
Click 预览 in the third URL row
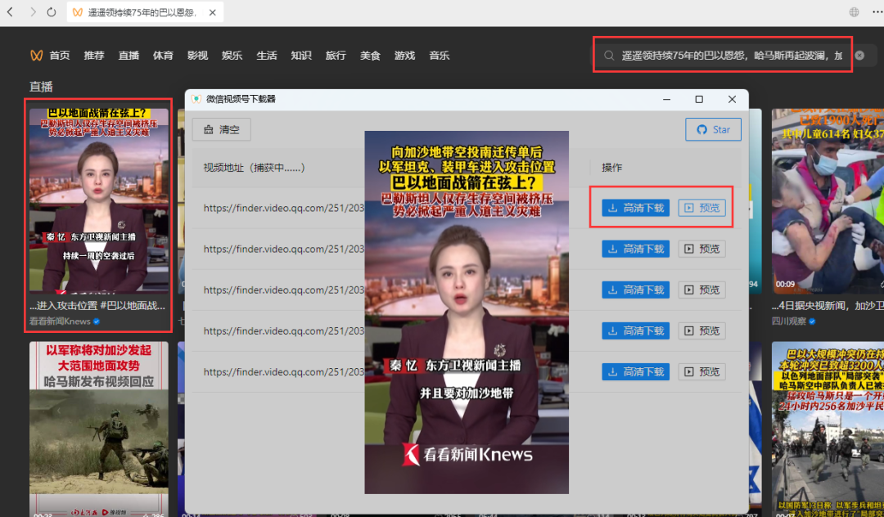[x=702, y=290]
